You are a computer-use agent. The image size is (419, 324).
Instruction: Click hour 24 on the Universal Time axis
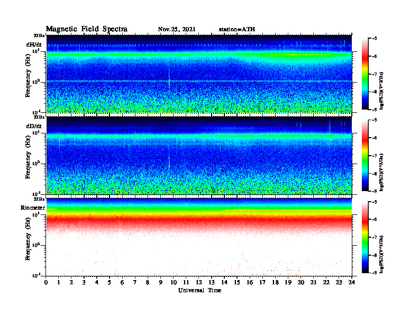(x=352, y=283)
